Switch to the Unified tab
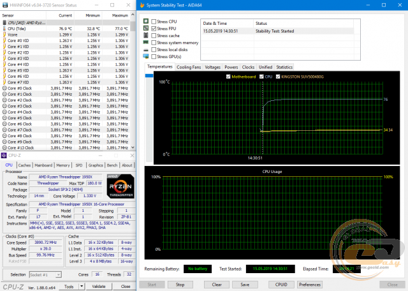Viewport: 408px width, 291px height. (265, 67)
